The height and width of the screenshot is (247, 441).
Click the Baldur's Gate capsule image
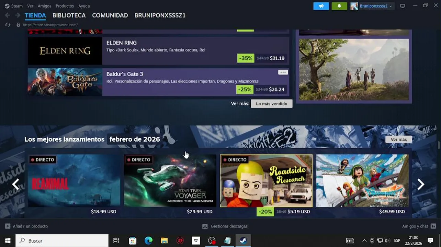(x=65, y=82)
